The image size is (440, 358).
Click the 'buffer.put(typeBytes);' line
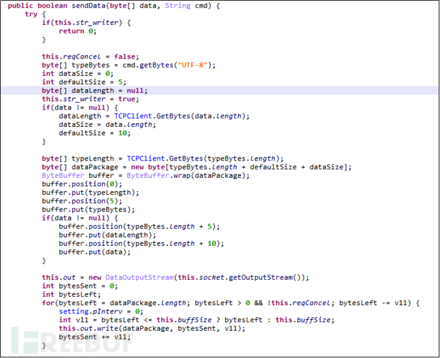(89, 210)
